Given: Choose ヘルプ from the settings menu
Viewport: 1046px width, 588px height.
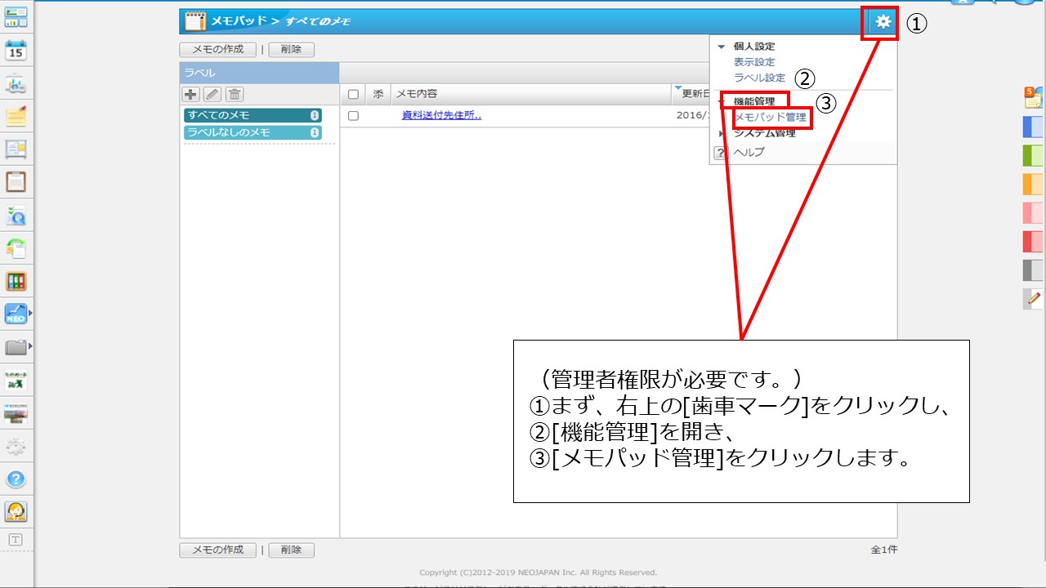Looking at the screenshot, I should click(749, 153).
